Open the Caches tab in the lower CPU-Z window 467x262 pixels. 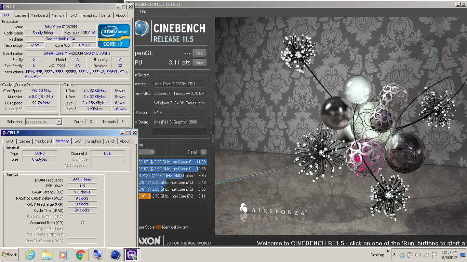[x=25, y=141]
